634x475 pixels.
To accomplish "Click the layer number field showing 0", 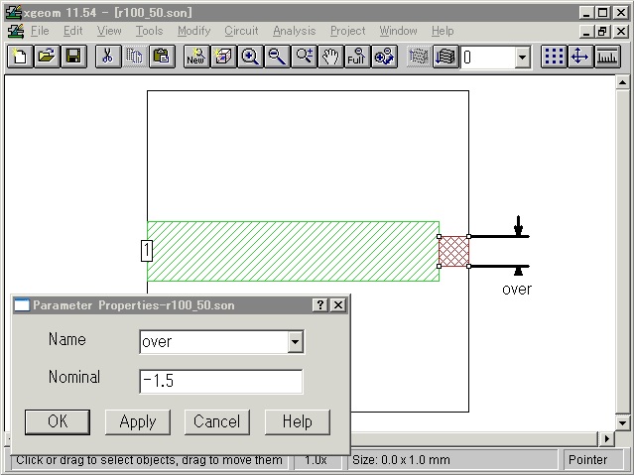I will click(487, 58).
